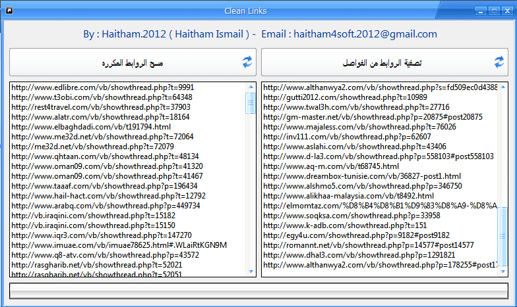This screenshot has height=307, width=517.
Task: Close the Clean Links window
Action: (x=507, y=11)
